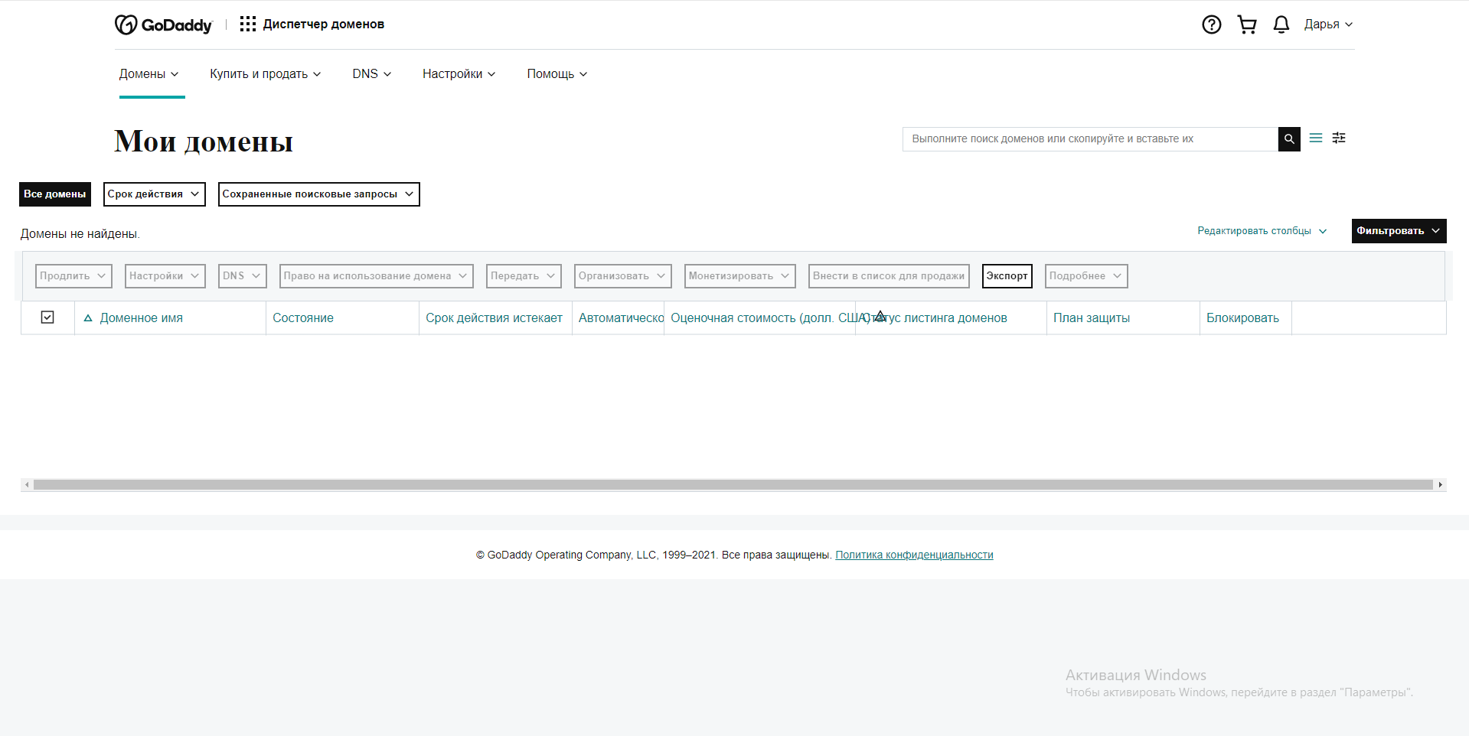Expand the Срок действия filter dropdown
The height and width of the screenshot is (736, 1469).
(x=155, y=194)
